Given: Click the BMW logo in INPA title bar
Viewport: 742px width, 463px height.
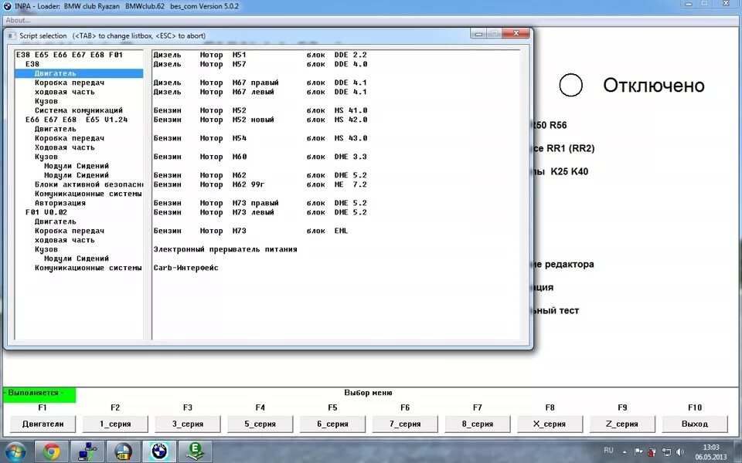Looking at the screenshot, I should point(7,6).
